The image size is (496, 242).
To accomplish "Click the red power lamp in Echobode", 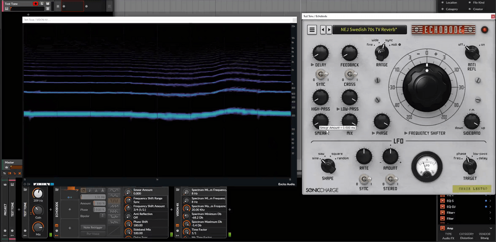I will [x=484, y=30].
